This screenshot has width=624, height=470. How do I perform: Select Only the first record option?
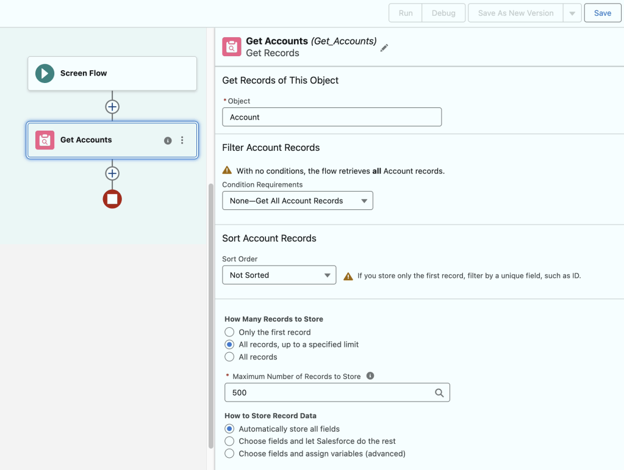[x=229, y=332]
